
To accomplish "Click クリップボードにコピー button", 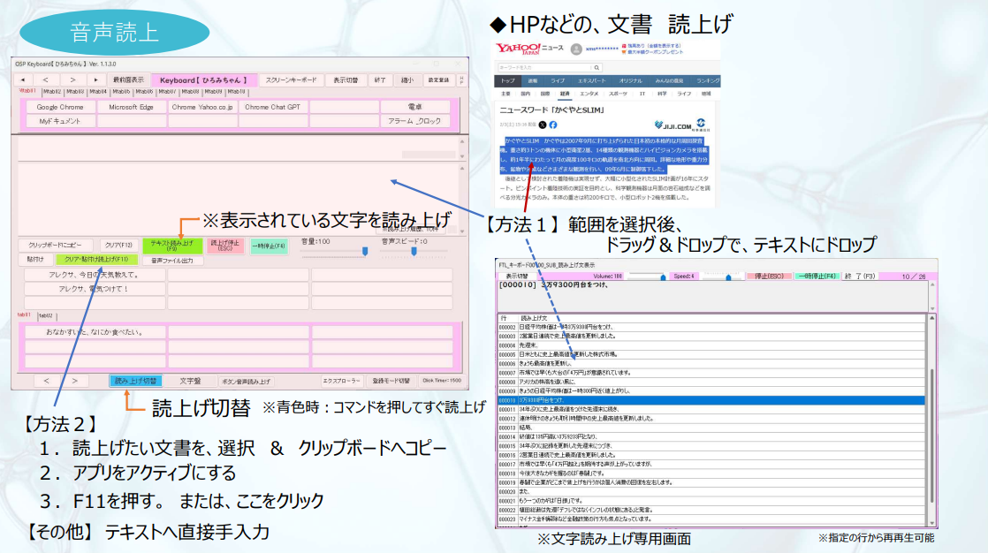I will (x=55, y=245).
